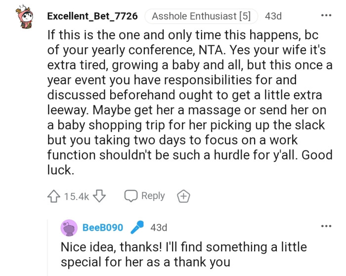Screen dimensions: 346x276
Task: Open the BeeB090 username link
Action: click(x=103, y=228)
